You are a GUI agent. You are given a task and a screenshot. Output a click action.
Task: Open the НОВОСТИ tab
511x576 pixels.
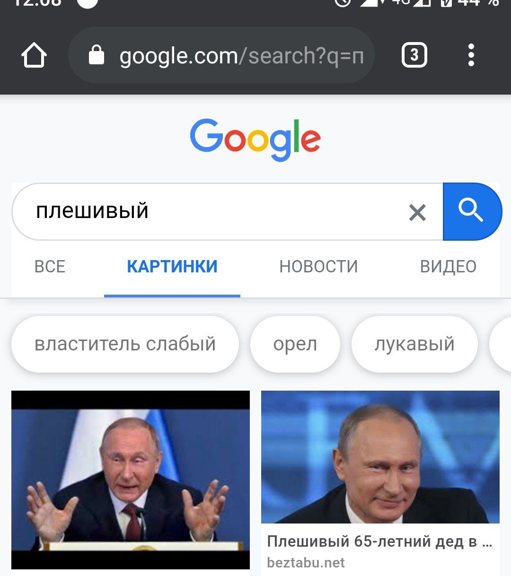(318, 267)
